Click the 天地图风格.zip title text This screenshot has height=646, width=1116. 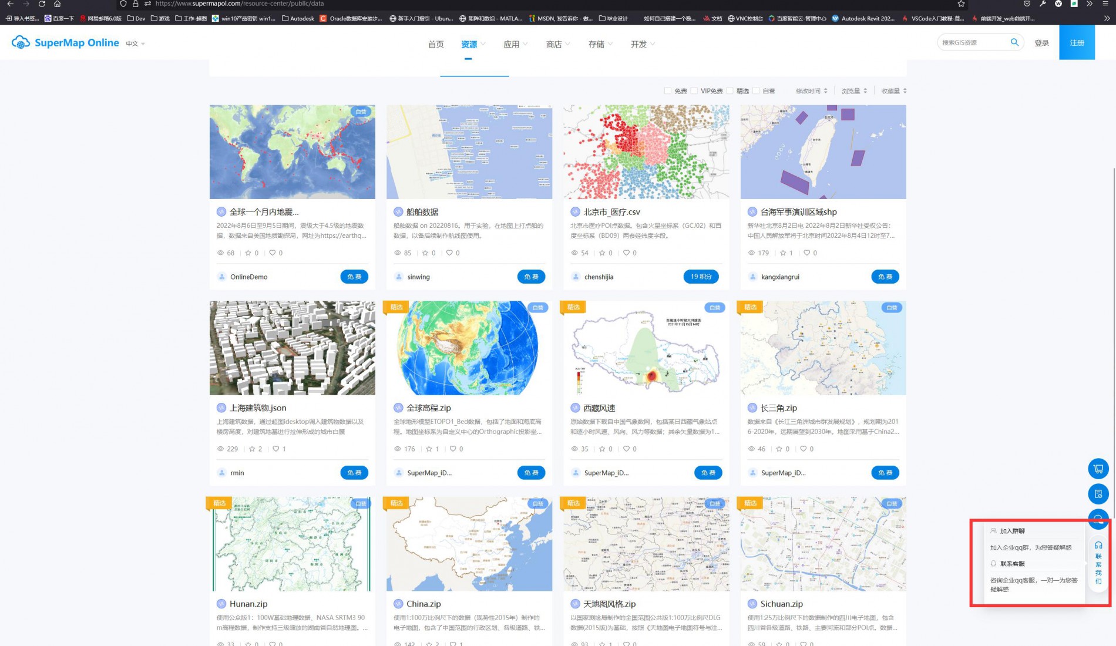click(609, 604)
